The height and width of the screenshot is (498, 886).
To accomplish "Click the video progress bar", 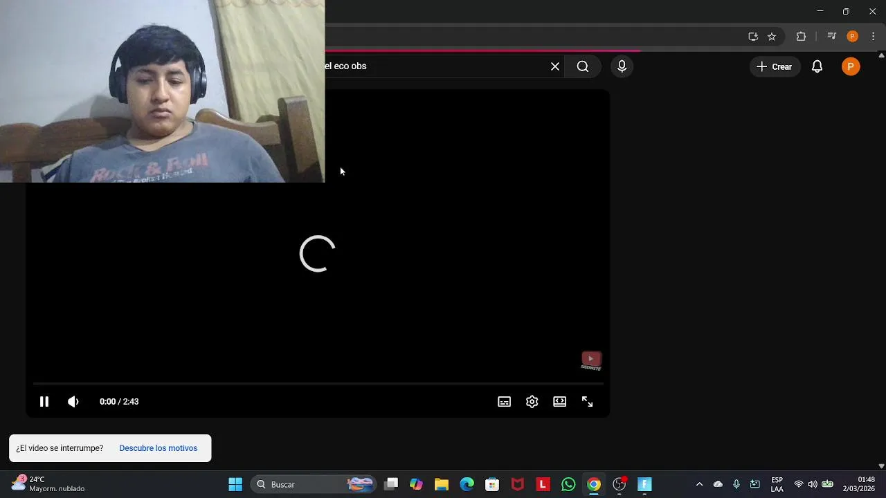I will pyautogui.click(x=318, y=383).
